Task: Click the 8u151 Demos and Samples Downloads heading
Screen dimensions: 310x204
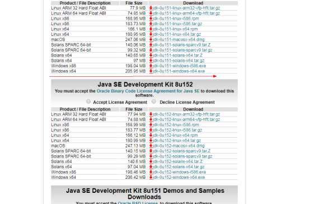Action: [x=145, y=194]
